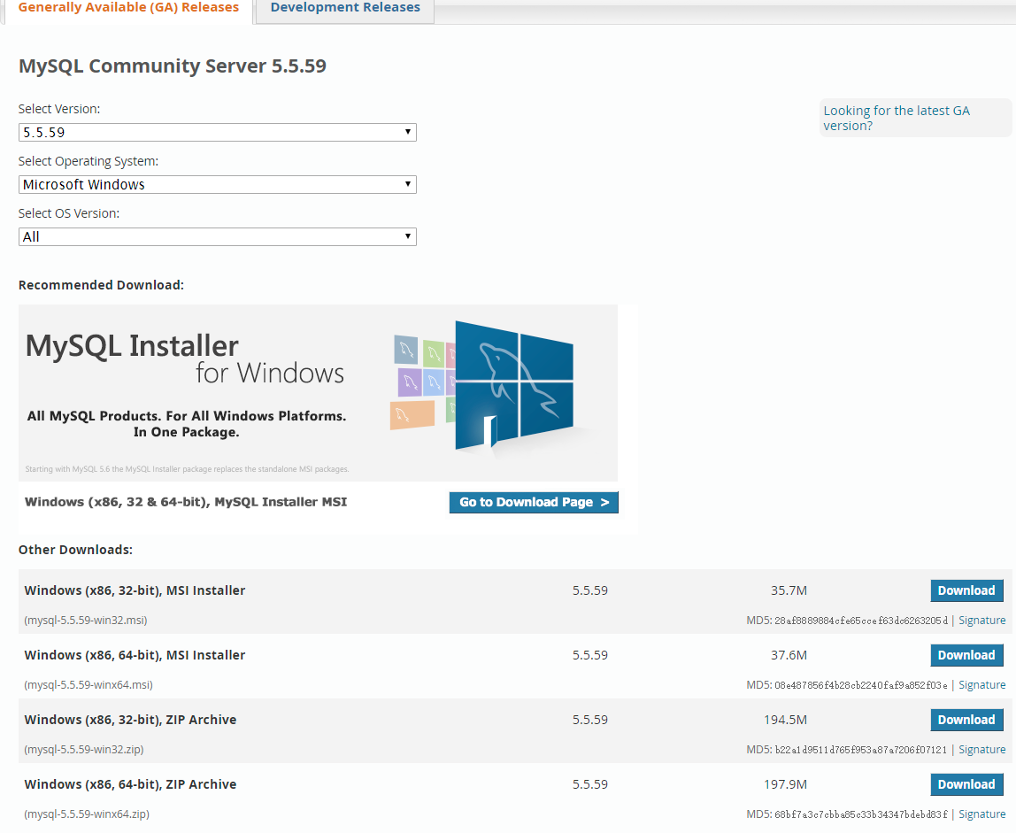Open Signature link for mysql-5.5.59-win32.zip
Screen dimensions: 1016x833
981,750
